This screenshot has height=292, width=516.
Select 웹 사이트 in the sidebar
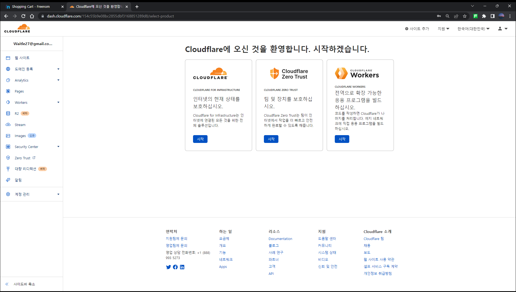coord(22,58)
